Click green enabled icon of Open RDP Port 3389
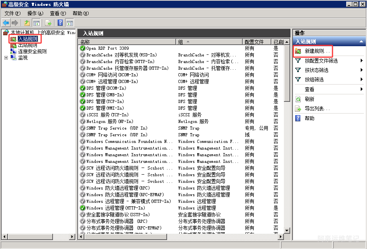The width and height of the screenshot is (367, 249). pyautogui.click(x=83, y=48)
